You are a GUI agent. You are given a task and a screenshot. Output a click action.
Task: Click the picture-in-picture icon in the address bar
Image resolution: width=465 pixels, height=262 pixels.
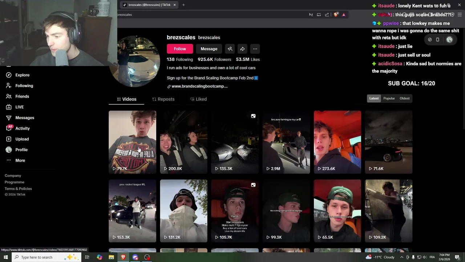point(319,15)
